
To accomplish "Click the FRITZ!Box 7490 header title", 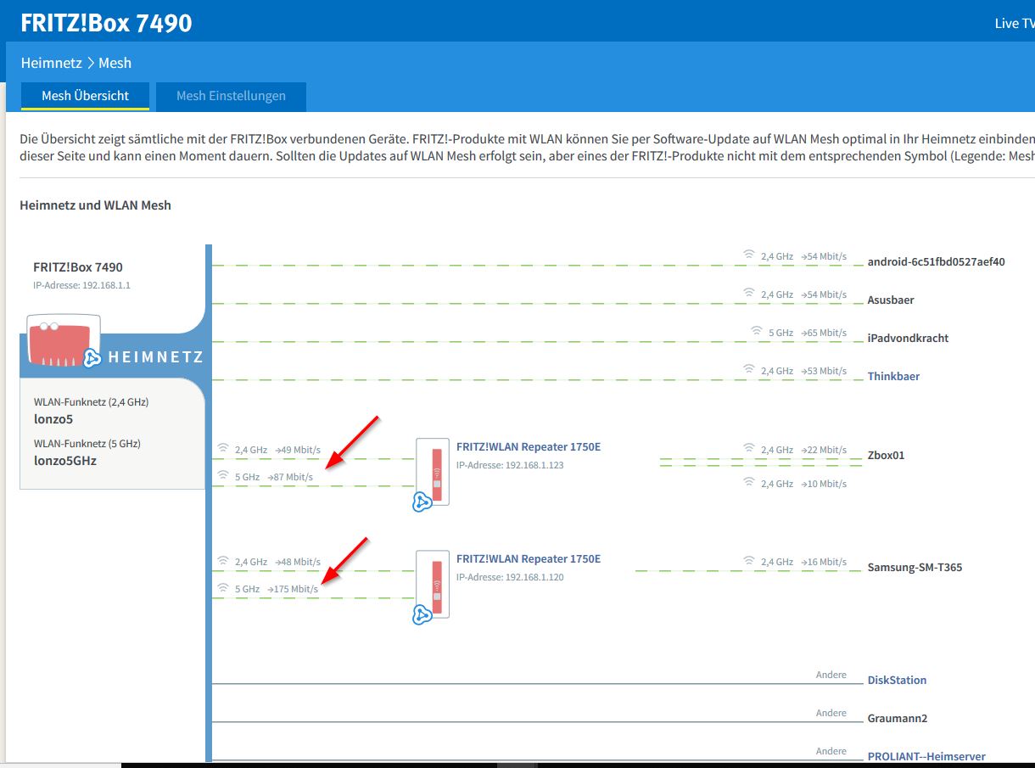I will point(106,23).
